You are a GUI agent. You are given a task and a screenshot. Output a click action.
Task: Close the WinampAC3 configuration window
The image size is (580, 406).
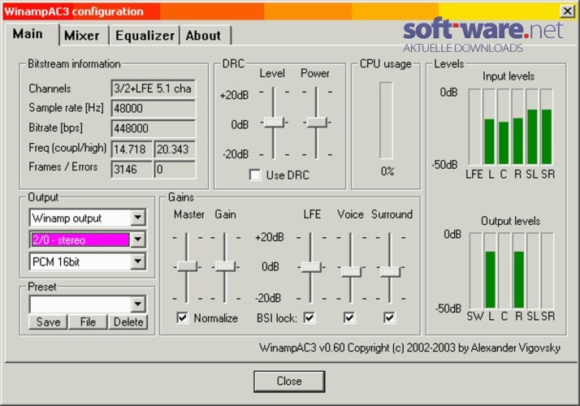[567, 11]
